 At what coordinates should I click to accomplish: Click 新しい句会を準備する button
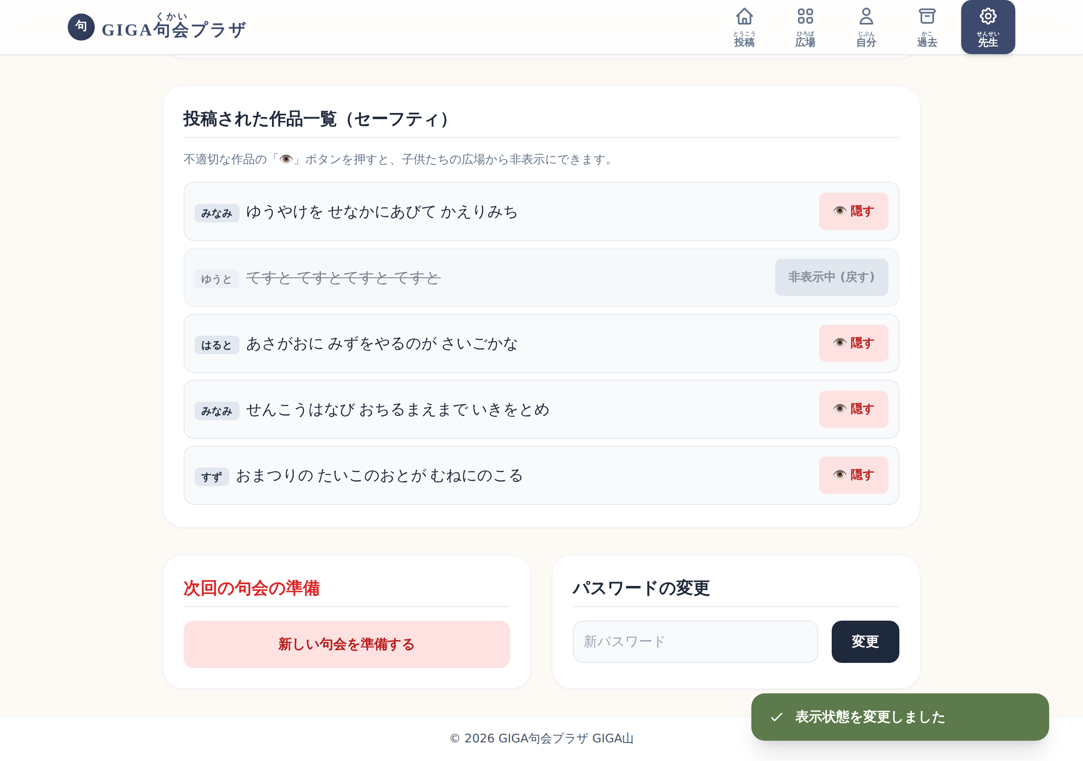click(347, 644)
